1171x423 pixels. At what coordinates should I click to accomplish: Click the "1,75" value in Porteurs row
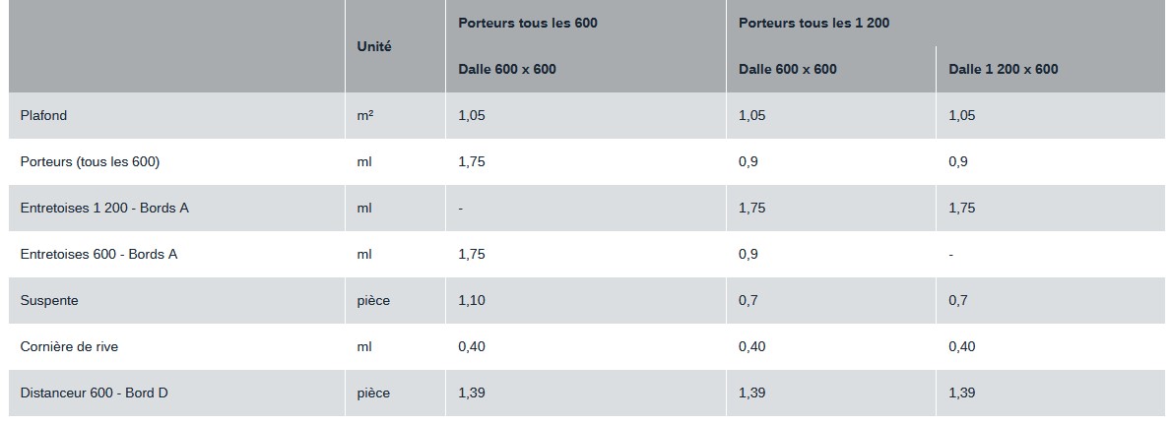click(x=472, y=161)
